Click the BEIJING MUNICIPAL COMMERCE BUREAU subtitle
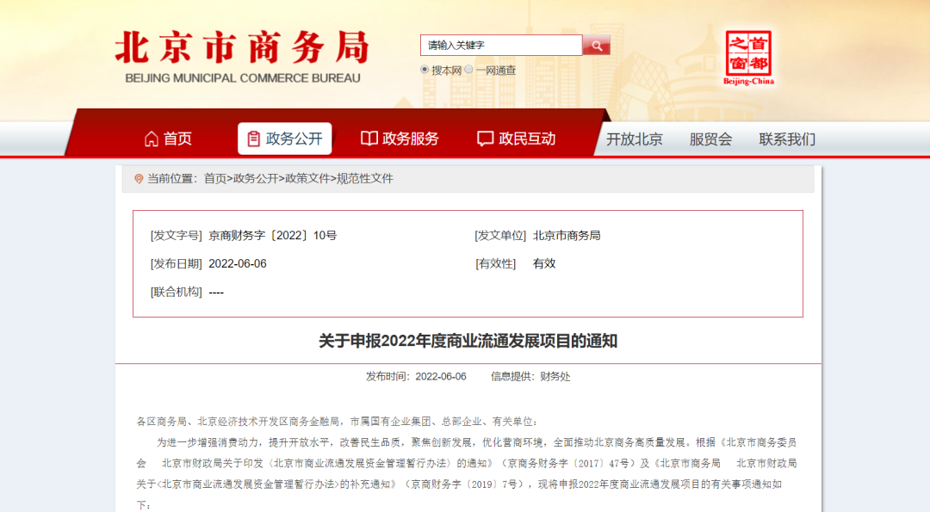 click(x=243, y=78)
